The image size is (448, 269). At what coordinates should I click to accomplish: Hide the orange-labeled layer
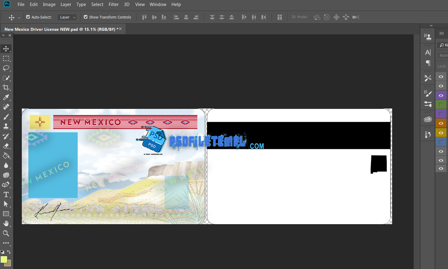coord(441,123)
